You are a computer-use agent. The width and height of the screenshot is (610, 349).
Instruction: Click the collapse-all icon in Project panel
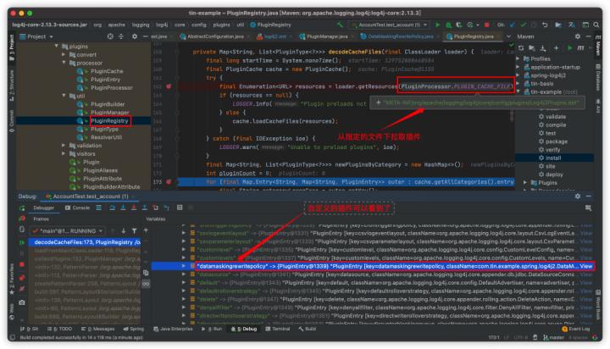[x=121, y=36]
